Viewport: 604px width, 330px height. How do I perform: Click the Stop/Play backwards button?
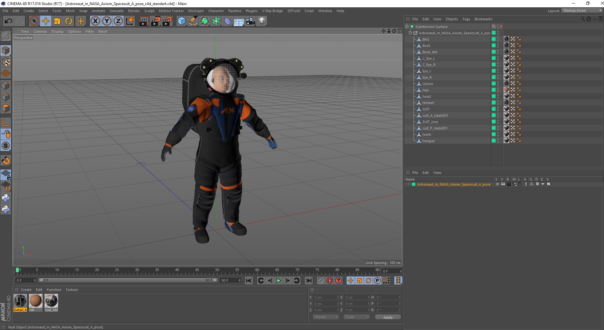click(270, 280)
